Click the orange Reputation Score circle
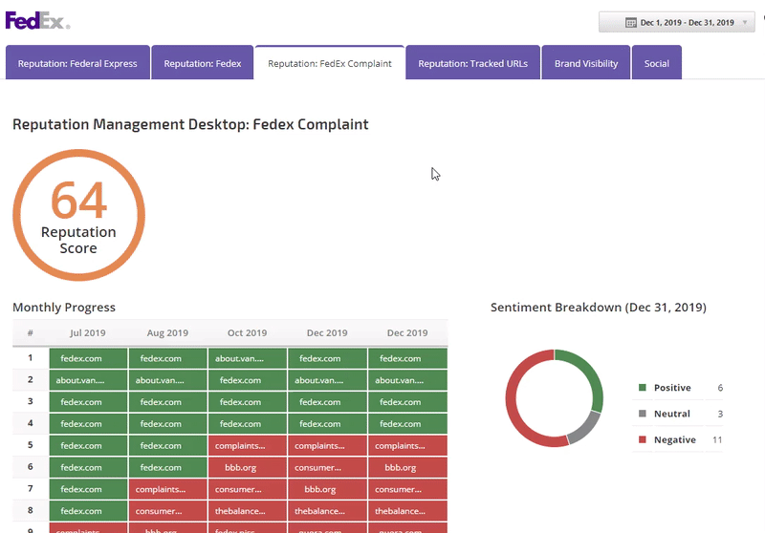This screenshot has width=765, height=533. tap(78, 216)
